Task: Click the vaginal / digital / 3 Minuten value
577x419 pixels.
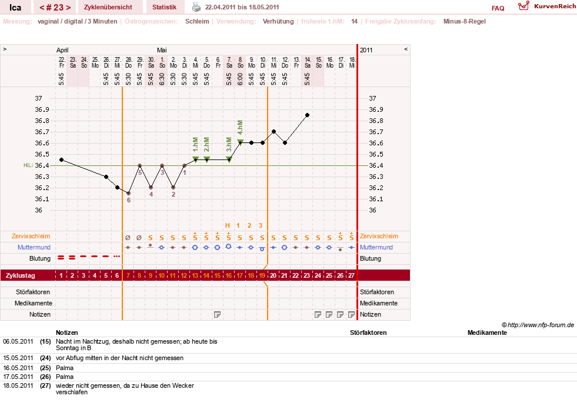Action: [77, 21]
